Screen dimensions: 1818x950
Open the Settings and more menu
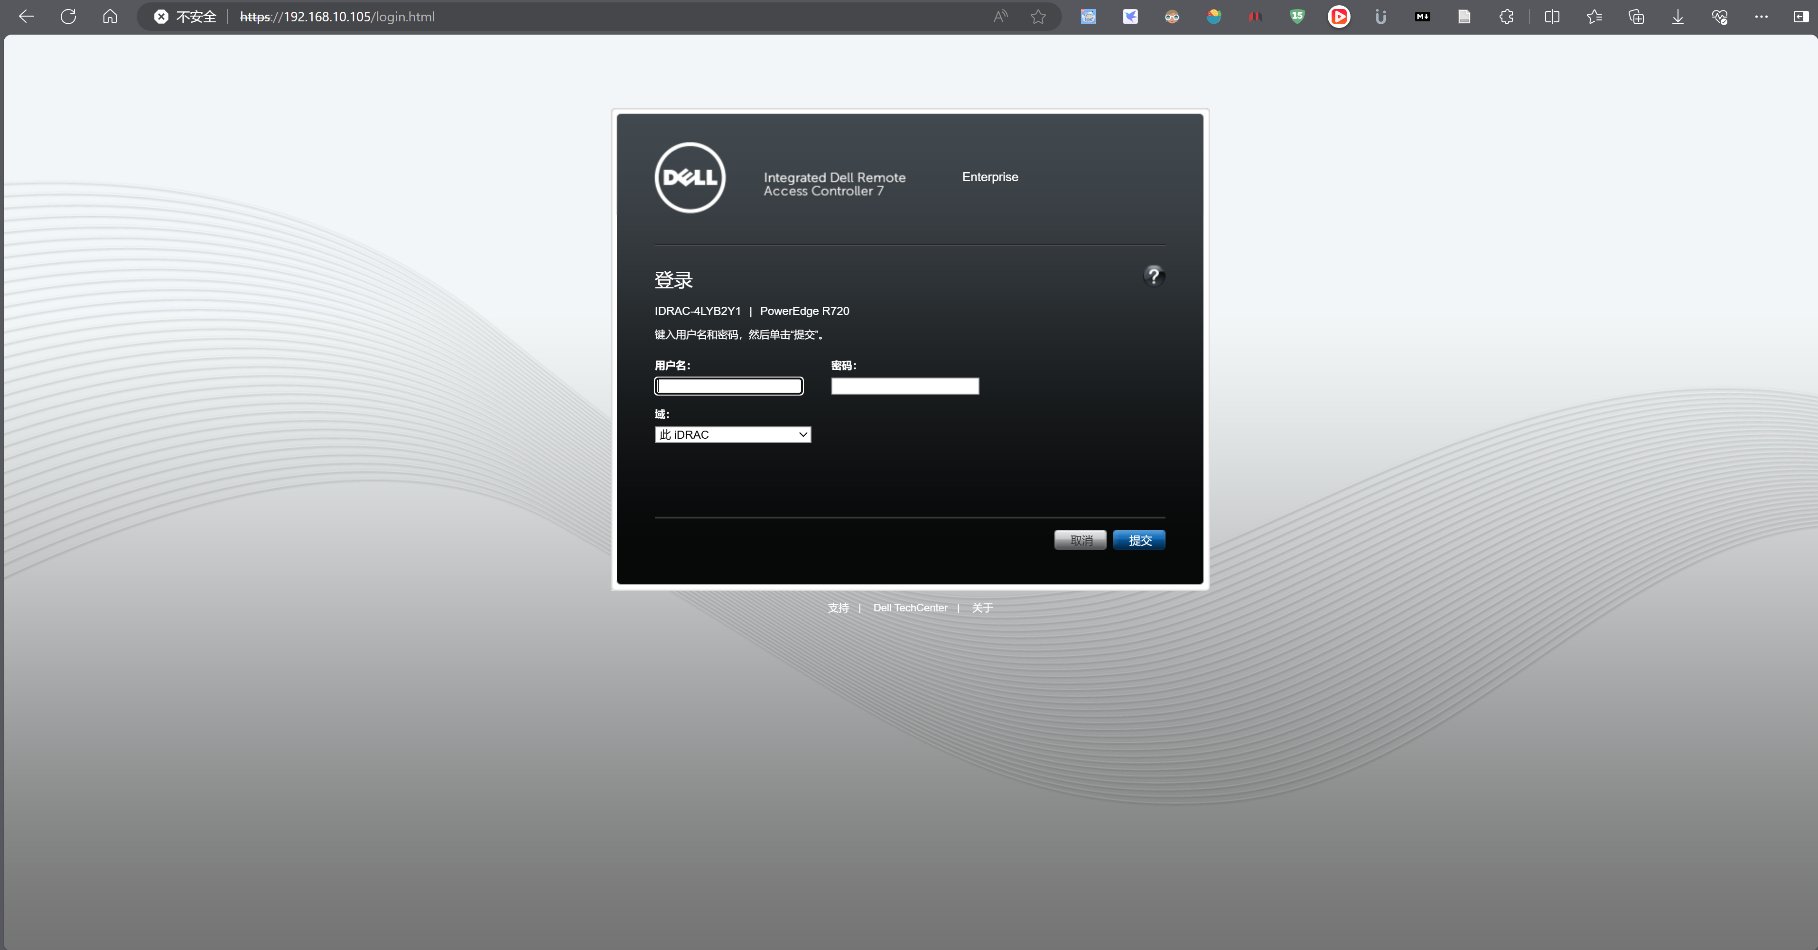(x=1761, y=17)
